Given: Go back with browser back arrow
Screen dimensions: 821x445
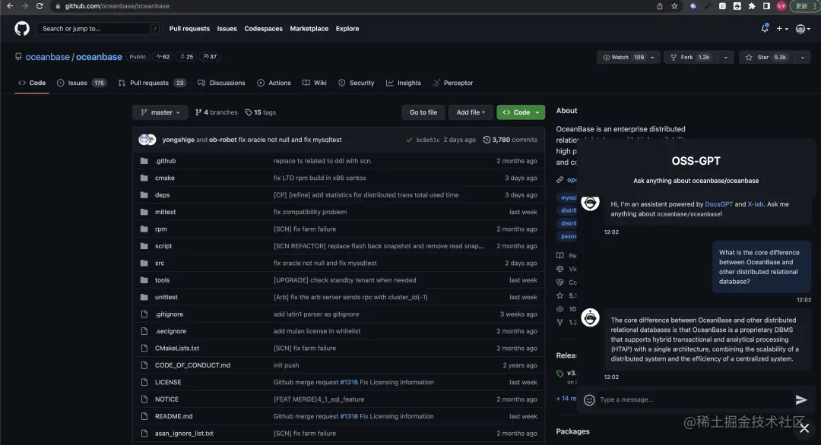Looking at the screenshot, I should tap(10, 6).
